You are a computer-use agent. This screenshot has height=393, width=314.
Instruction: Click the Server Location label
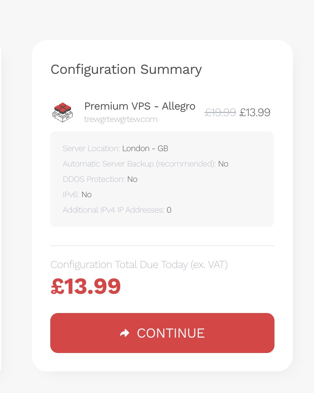[x=91, y=148]
